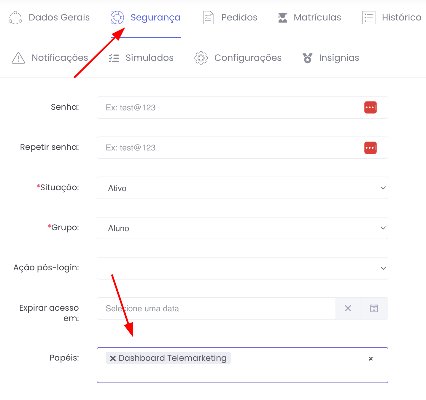Click the Histórico list icon

tap(368, 18)
